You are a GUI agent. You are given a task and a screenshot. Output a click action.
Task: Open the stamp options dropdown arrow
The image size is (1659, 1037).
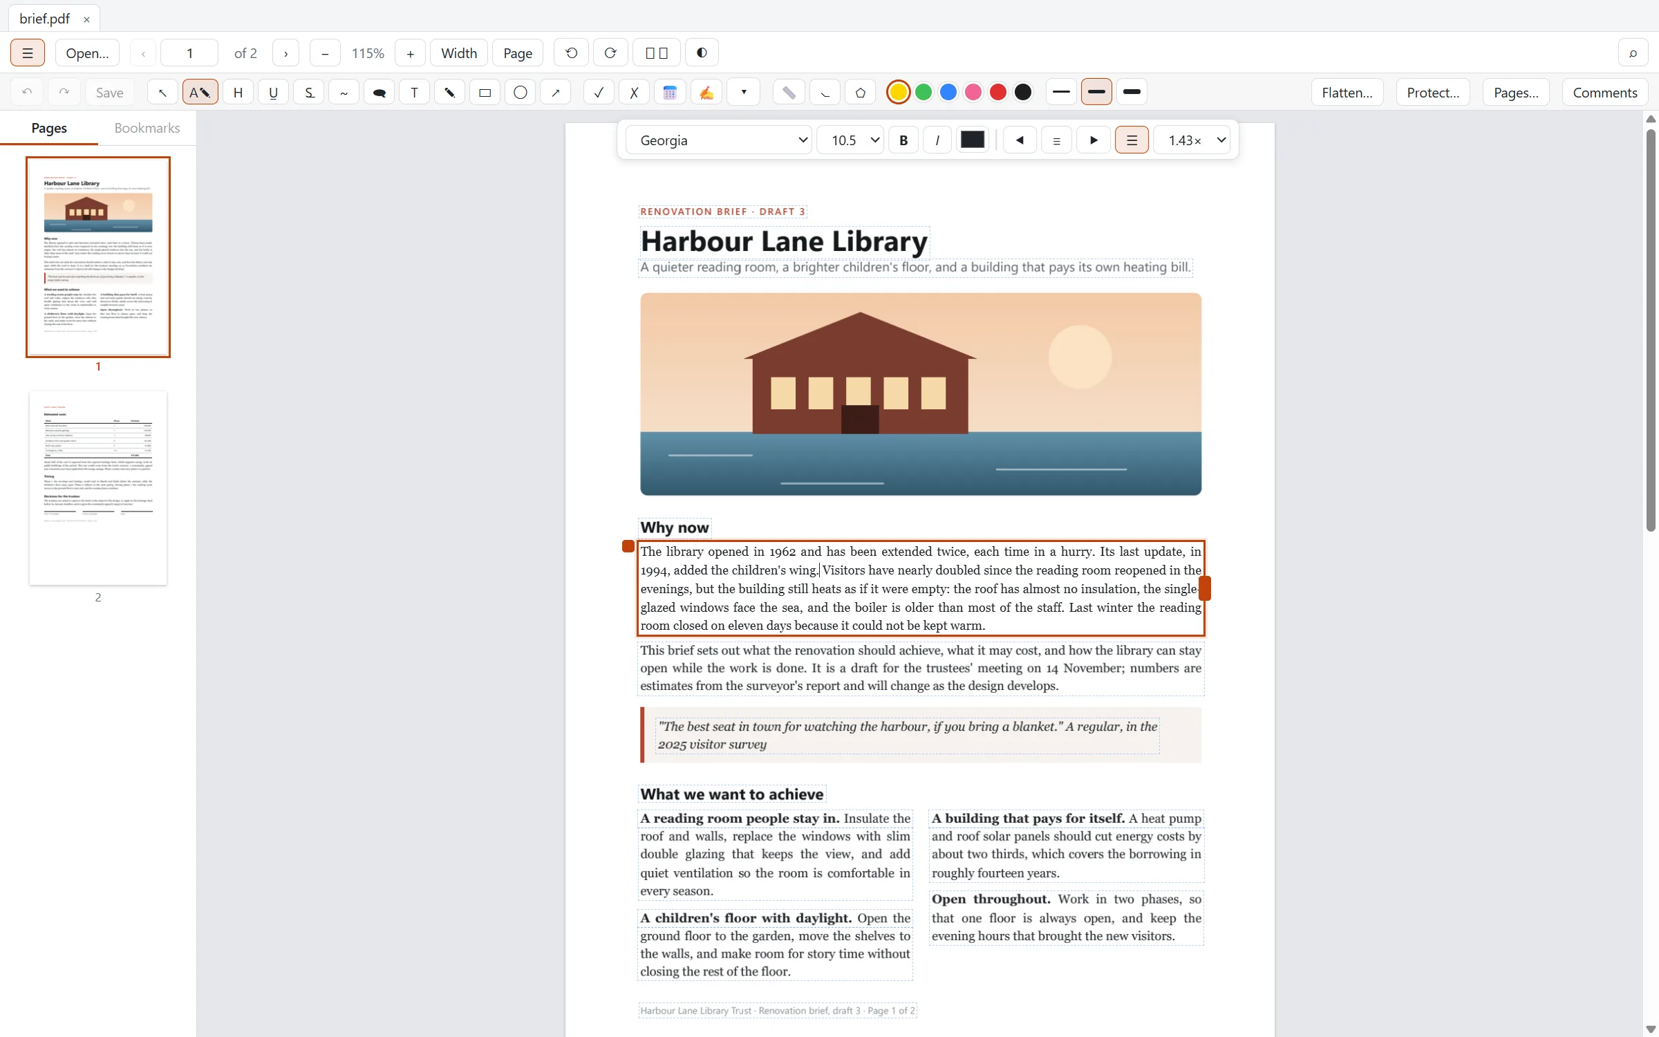(744, 93)
